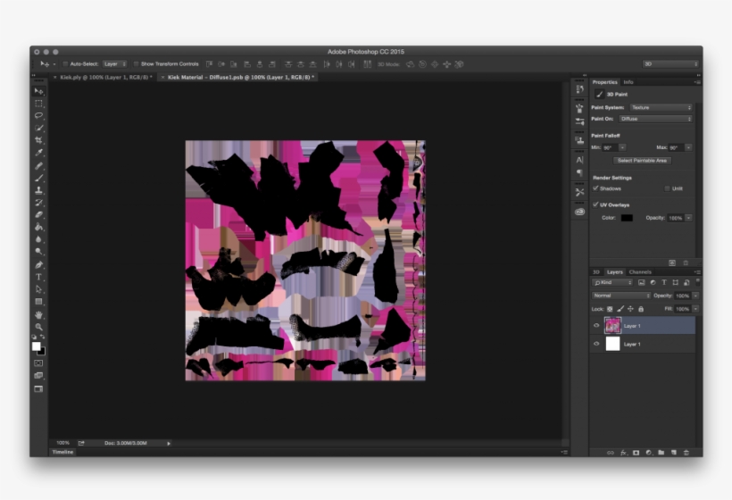This screenshot has height=500, width=732.
Task: Select the Blur tool
Action: (x=38, y=239)
